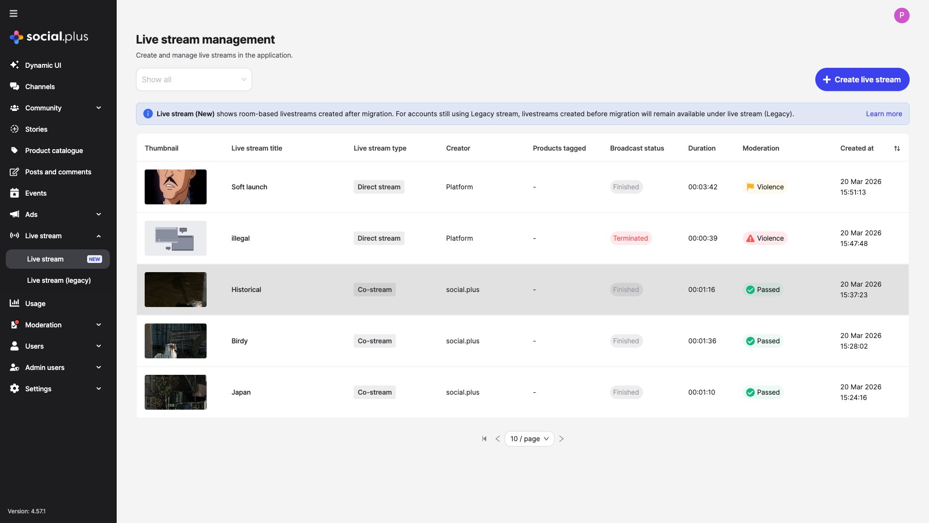Viewport: 929px width, 523px height.
Task: Click Violence flag on Soft launch row
Action: (765, 187)
